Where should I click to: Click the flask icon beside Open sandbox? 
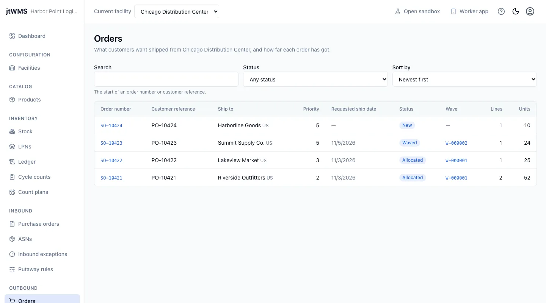pos(398,11)
